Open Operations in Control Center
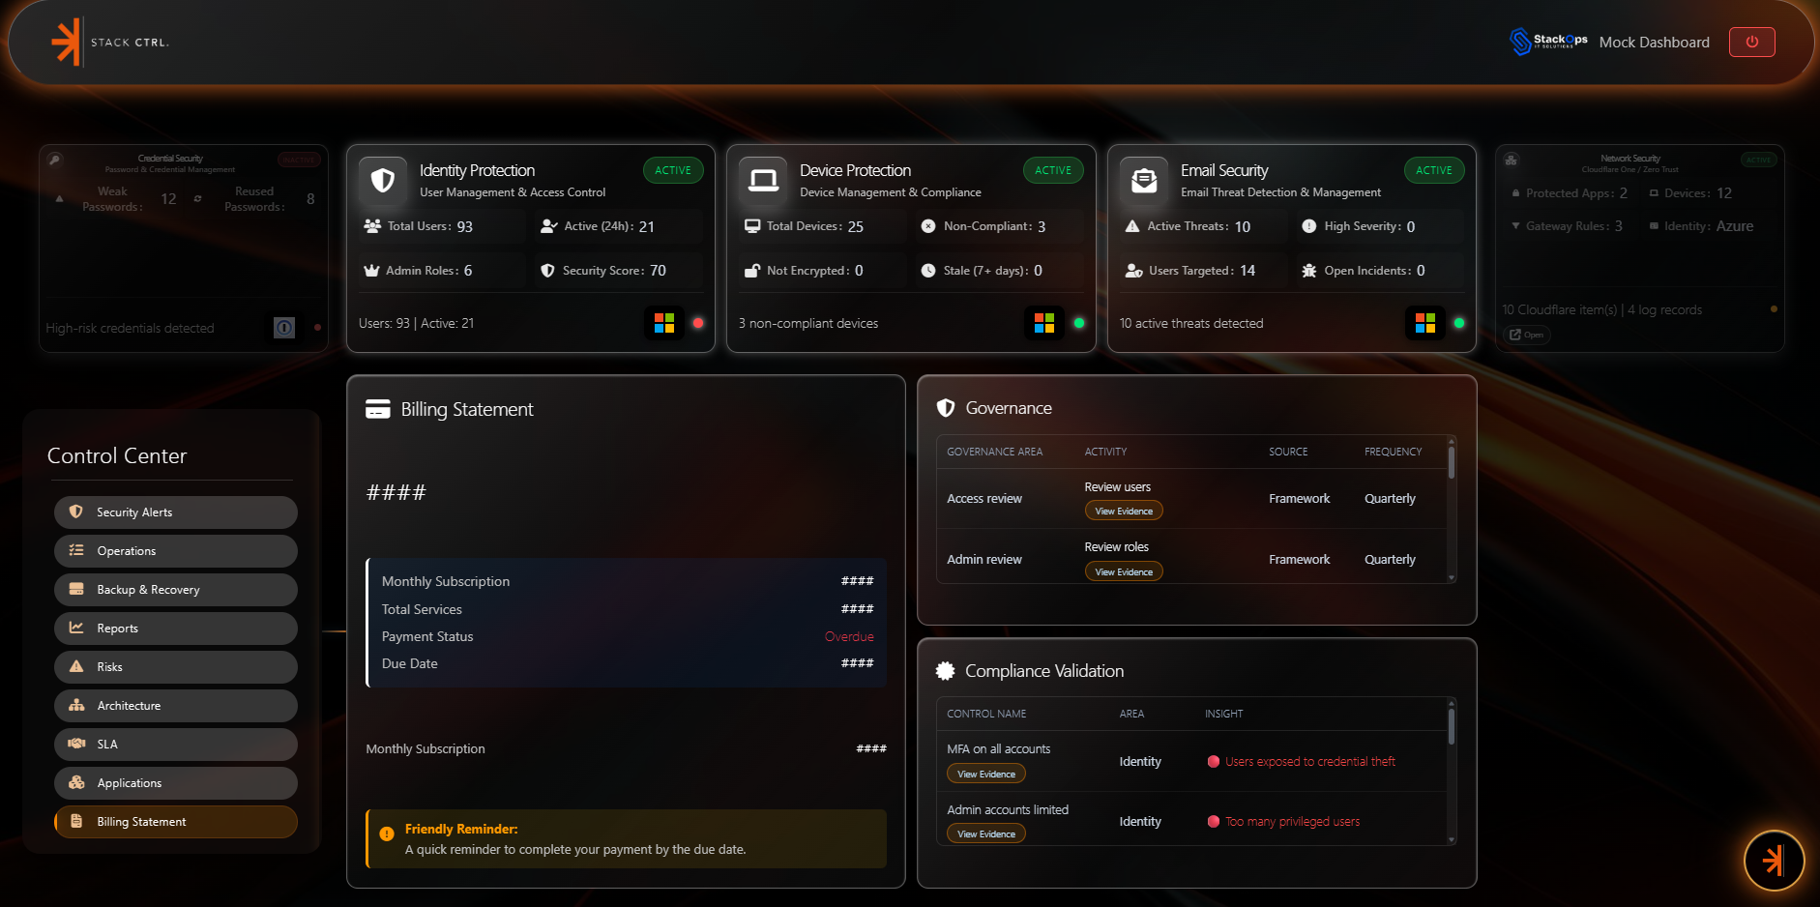This screenshot has width=1820, height=907. click(x=176, y=551)
